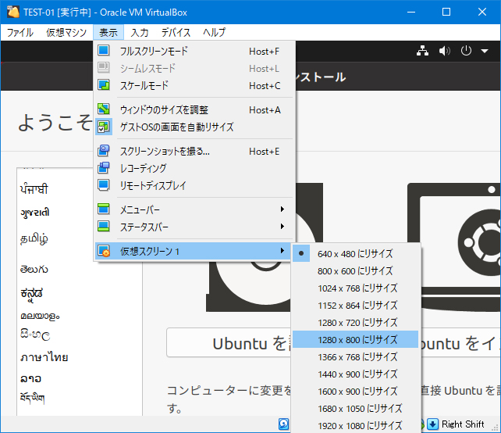This screenshot has height=433, width=501.
Task: Select 1680 x 1050 にリサイズ option
Action: (355, 408)
